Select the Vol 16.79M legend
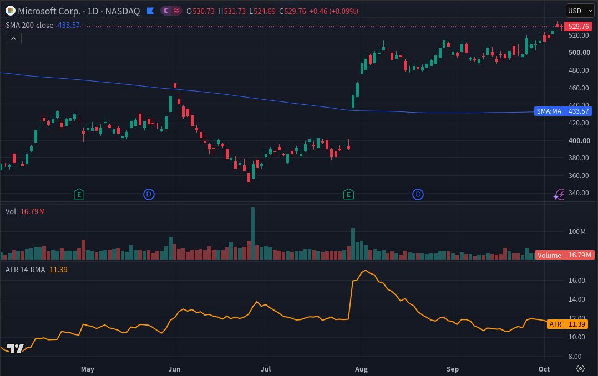Image resolution: width=598 pixels, height=376 pixels. pos(25,211)
